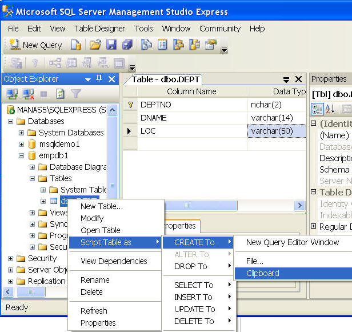
Task: Click the Alphabetical sort icon in Properties
Action: (330, 109)
